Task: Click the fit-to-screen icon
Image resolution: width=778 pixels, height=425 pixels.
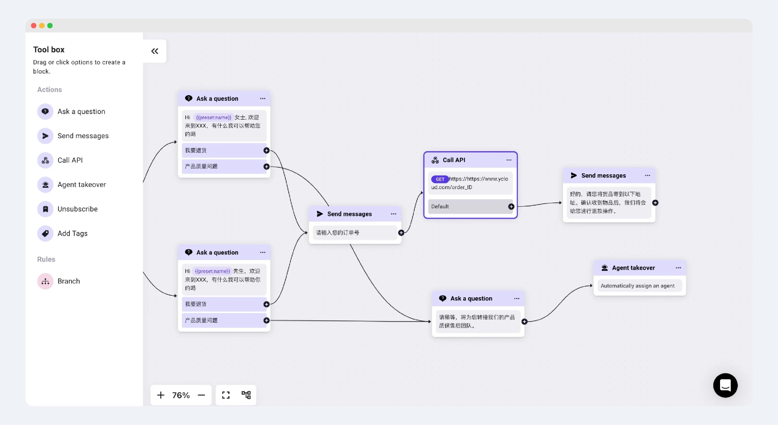Action: [x=226, y=395]
